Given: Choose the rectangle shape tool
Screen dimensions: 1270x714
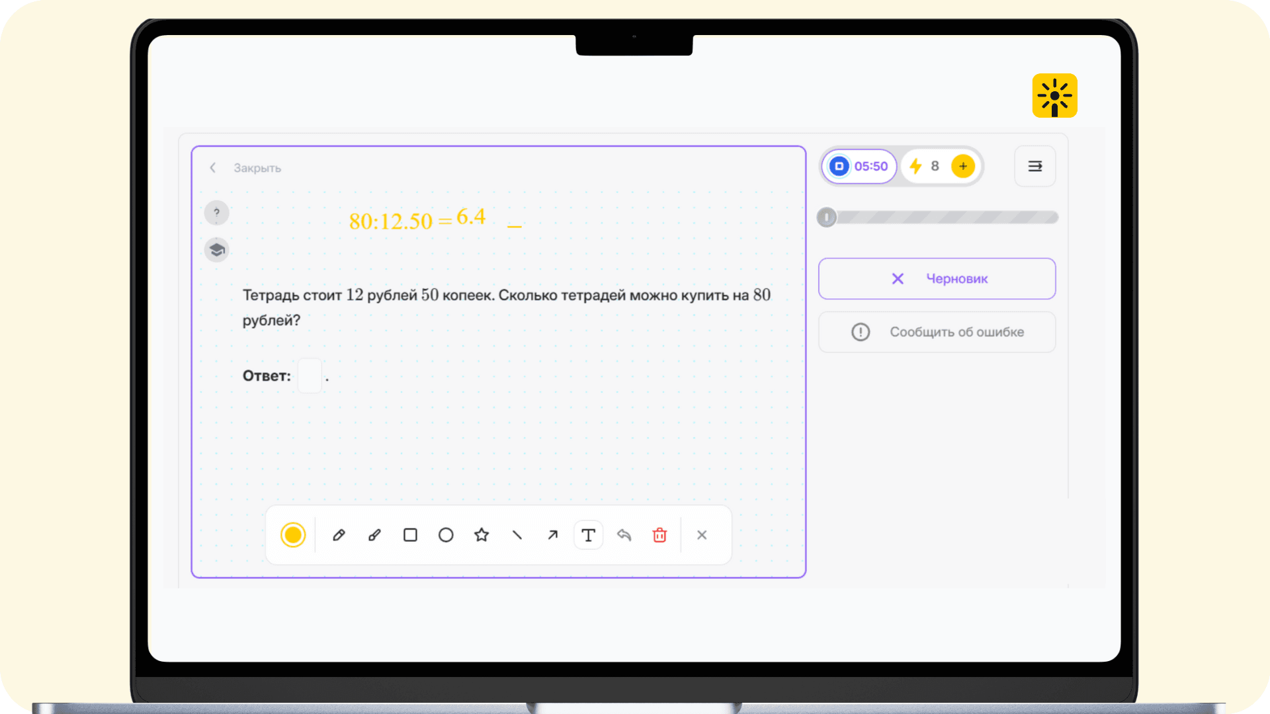Looking at the screenshot, I should [410, 535].
